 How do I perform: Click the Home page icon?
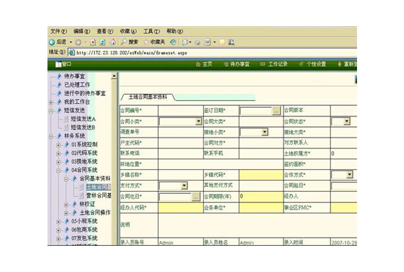(x=112, y=42)
